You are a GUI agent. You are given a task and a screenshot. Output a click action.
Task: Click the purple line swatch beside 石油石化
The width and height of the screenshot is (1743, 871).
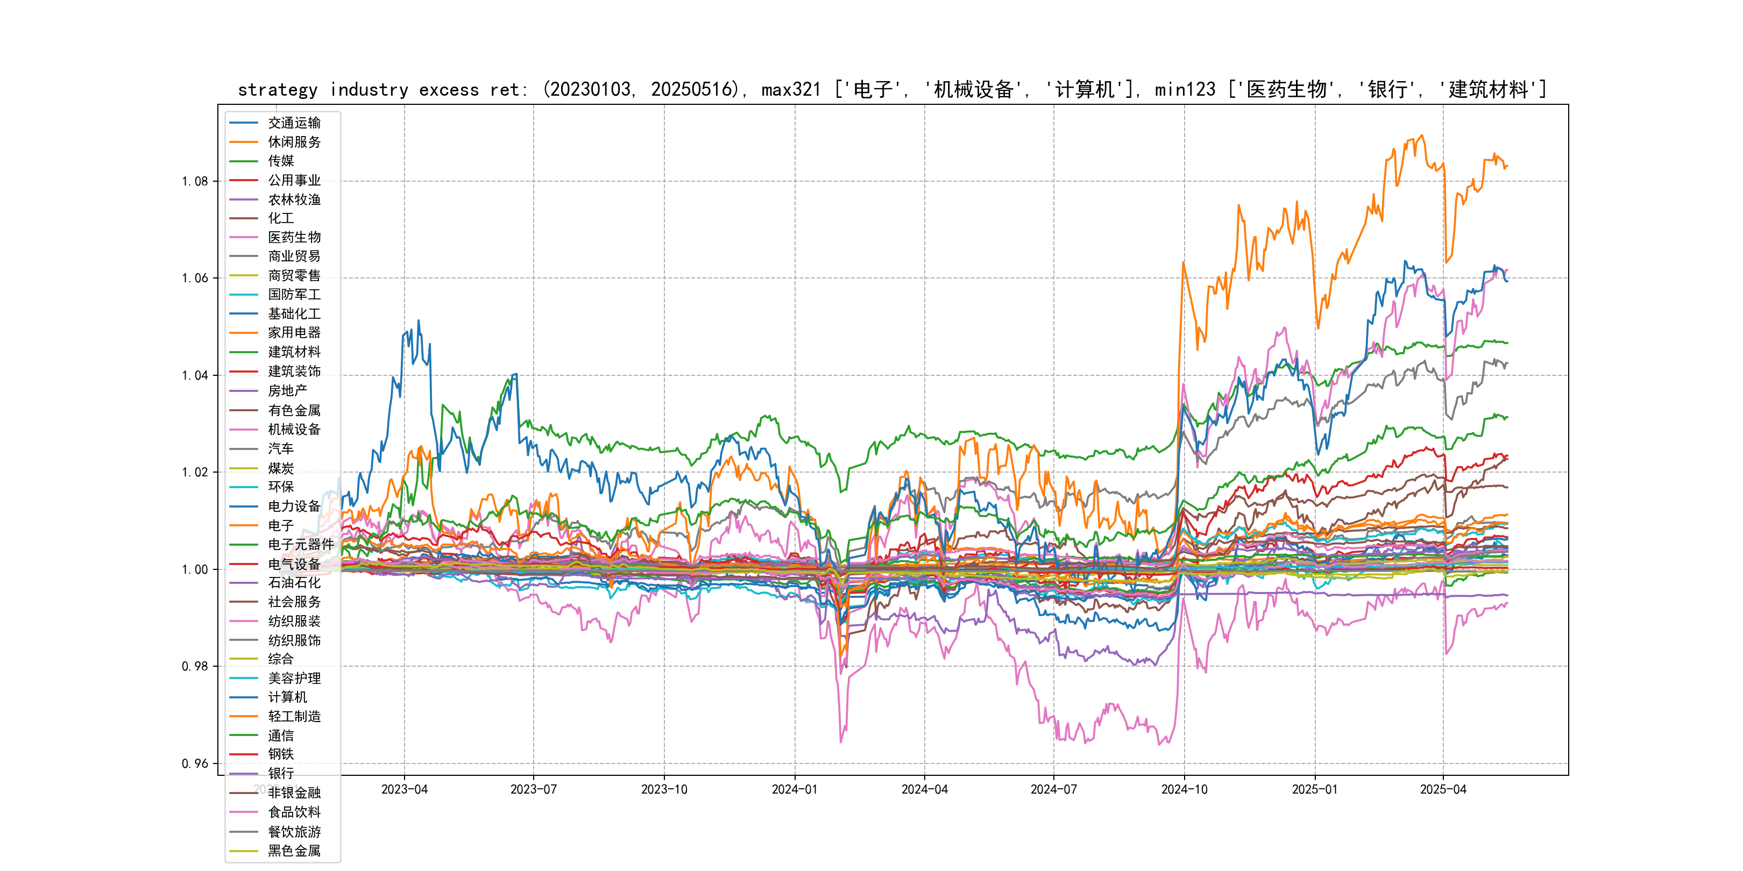(244, 583)
